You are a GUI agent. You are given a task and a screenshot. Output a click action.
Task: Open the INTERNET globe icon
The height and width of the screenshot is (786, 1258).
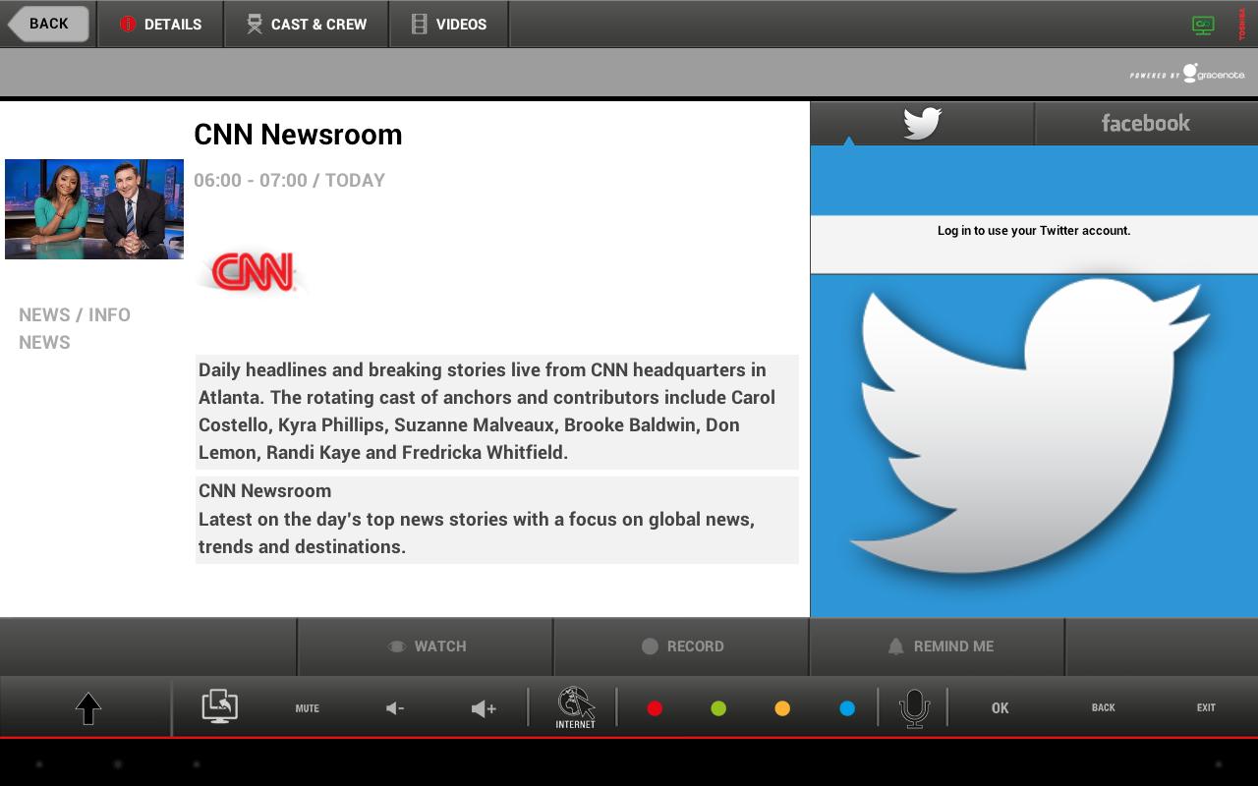click(576, 707)
